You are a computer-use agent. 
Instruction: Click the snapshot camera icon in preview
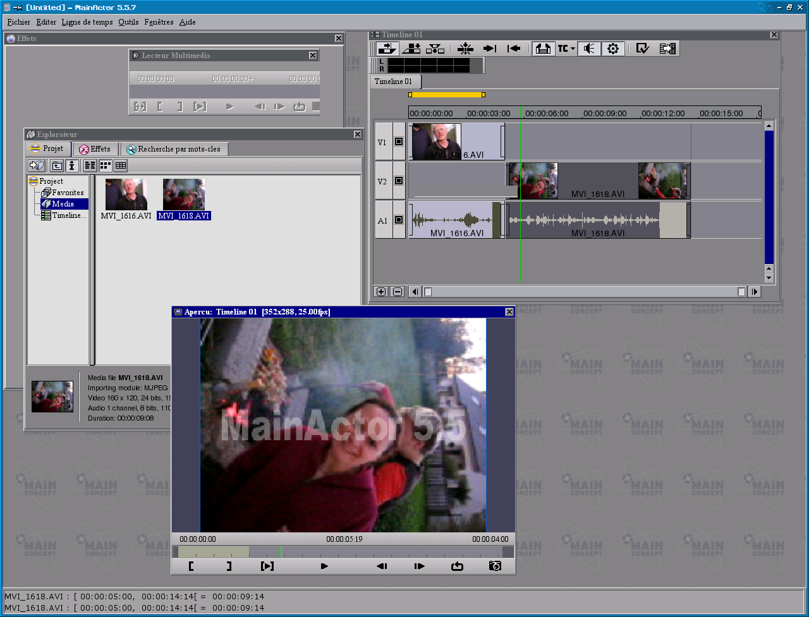[x=495, y=566]
